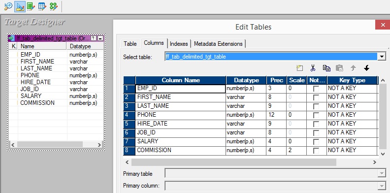390x193 pixels.
Task: Switch to the Metadata Extensions tab
Action: [218, 44]
